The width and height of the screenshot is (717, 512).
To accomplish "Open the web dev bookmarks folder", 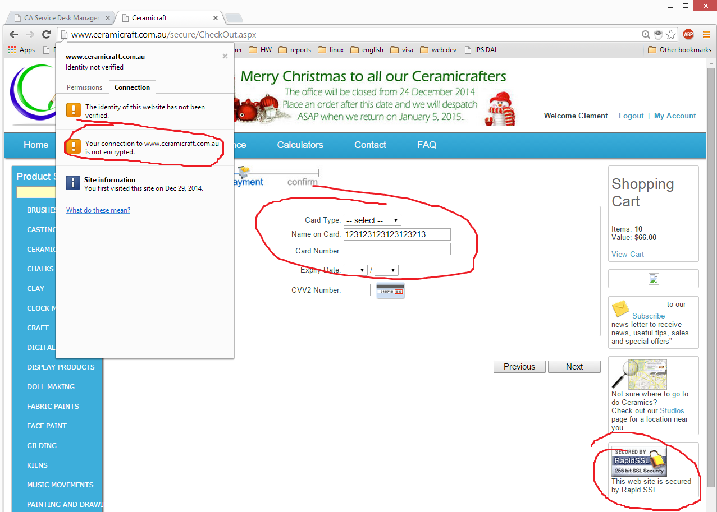I will [x=438, y=50].
